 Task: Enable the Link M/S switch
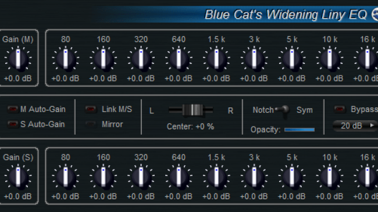(90, 109)
